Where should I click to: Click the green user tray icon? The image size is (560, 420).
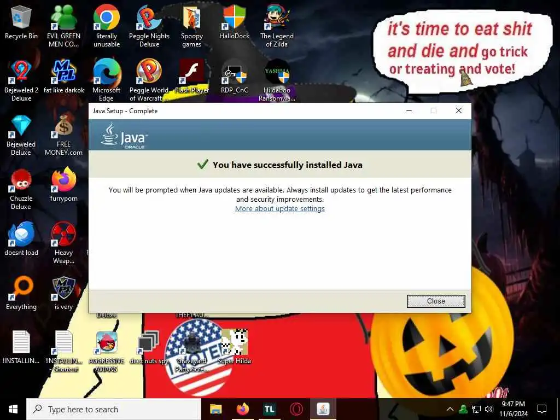463,409
